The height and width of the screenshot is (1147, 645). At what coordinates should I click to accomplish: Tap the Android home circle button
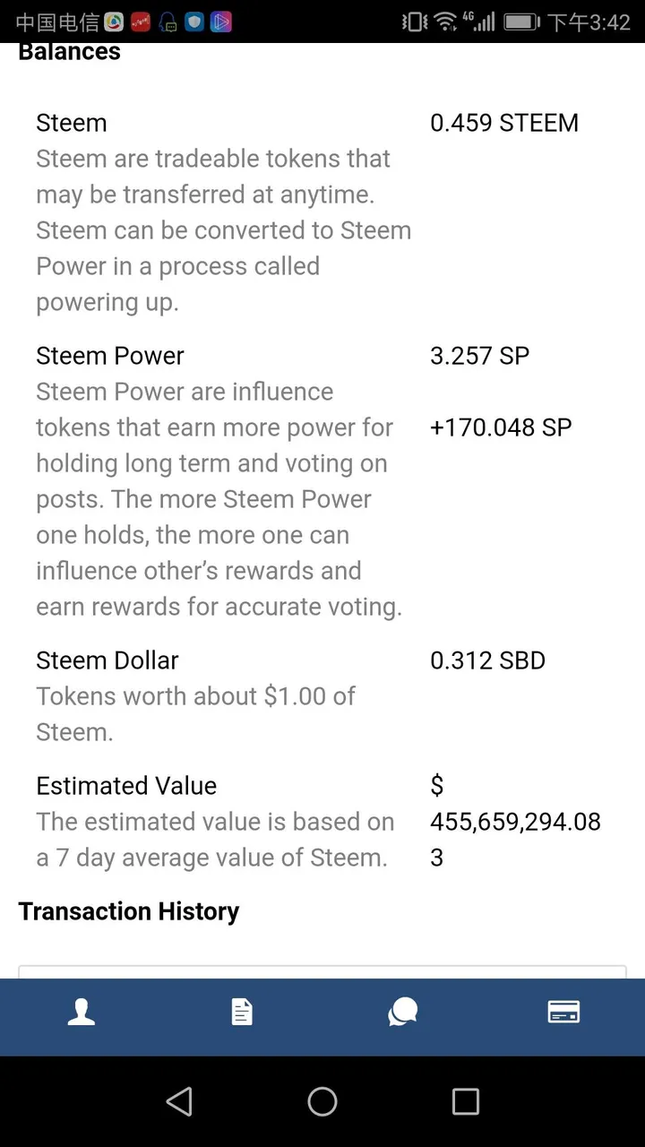322,1101
